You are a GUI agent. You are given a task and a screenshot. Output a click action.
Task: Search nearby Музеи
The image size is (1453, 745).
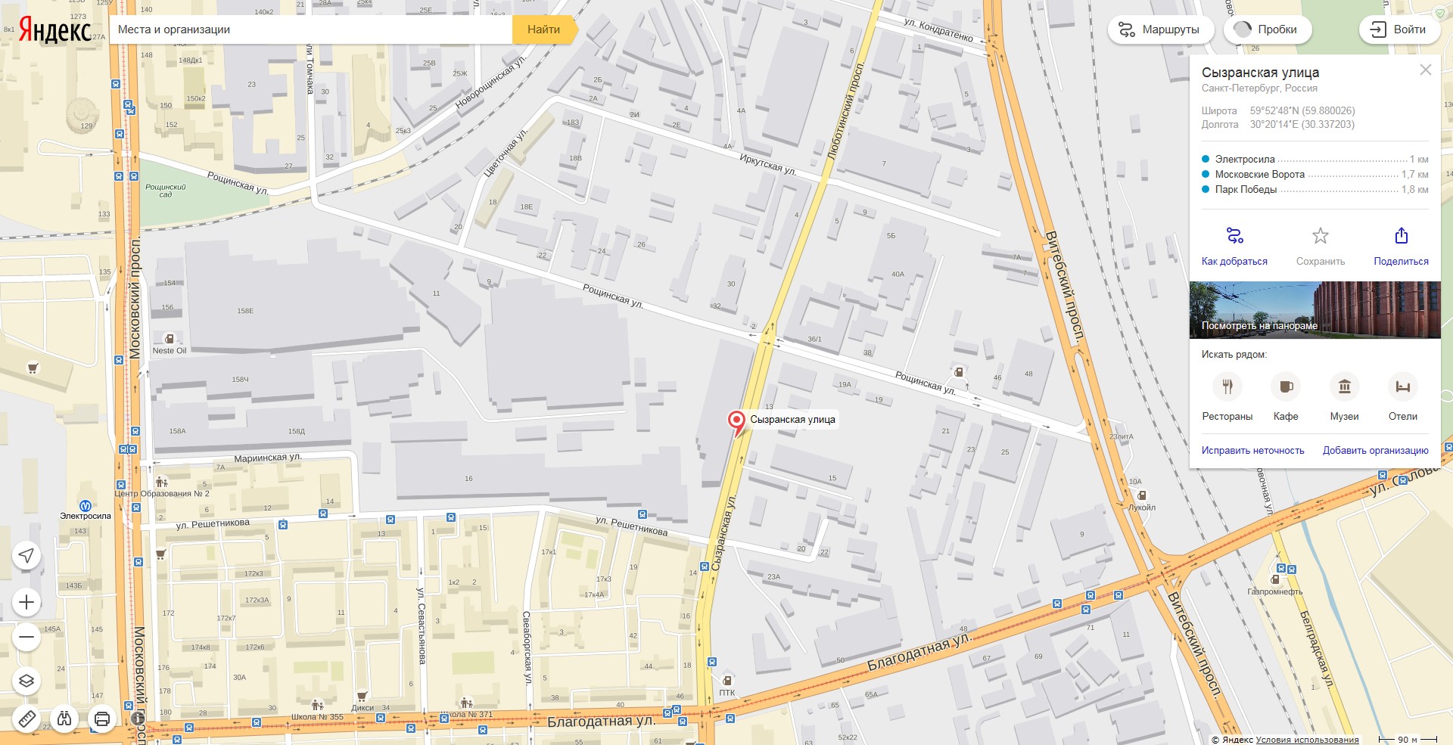pos(1345,387)
